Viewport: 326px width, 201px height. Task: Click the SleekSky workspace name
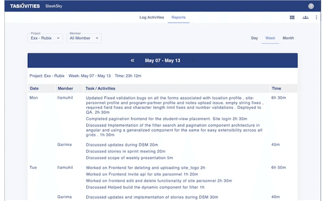coord(53,6)
